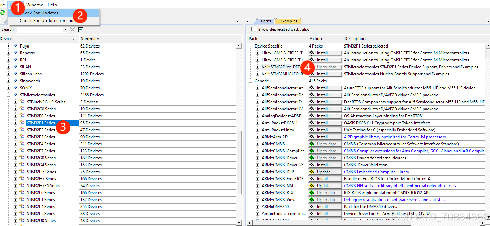
Task: Click the collapse all tree icon
Action: (x=80, y=29)
